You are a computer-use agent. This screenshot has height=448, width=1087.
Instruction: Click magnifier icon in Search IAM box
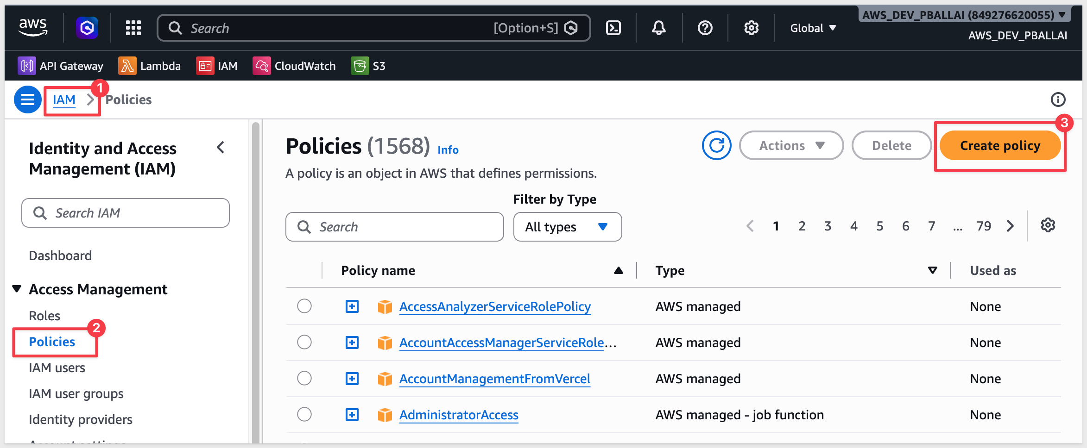tap(40, 213)
